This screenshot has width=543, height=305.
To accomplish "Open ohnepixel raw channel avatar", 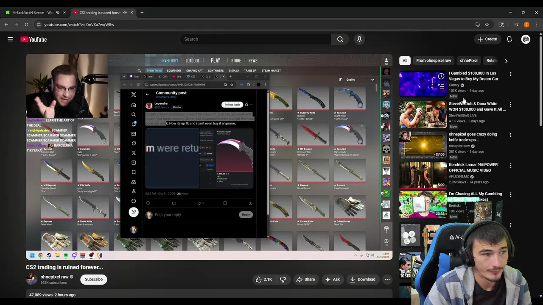I will [31, 279].
